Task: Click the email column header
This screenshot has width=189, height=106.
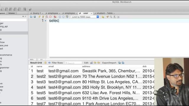Action: pos(51,66)
